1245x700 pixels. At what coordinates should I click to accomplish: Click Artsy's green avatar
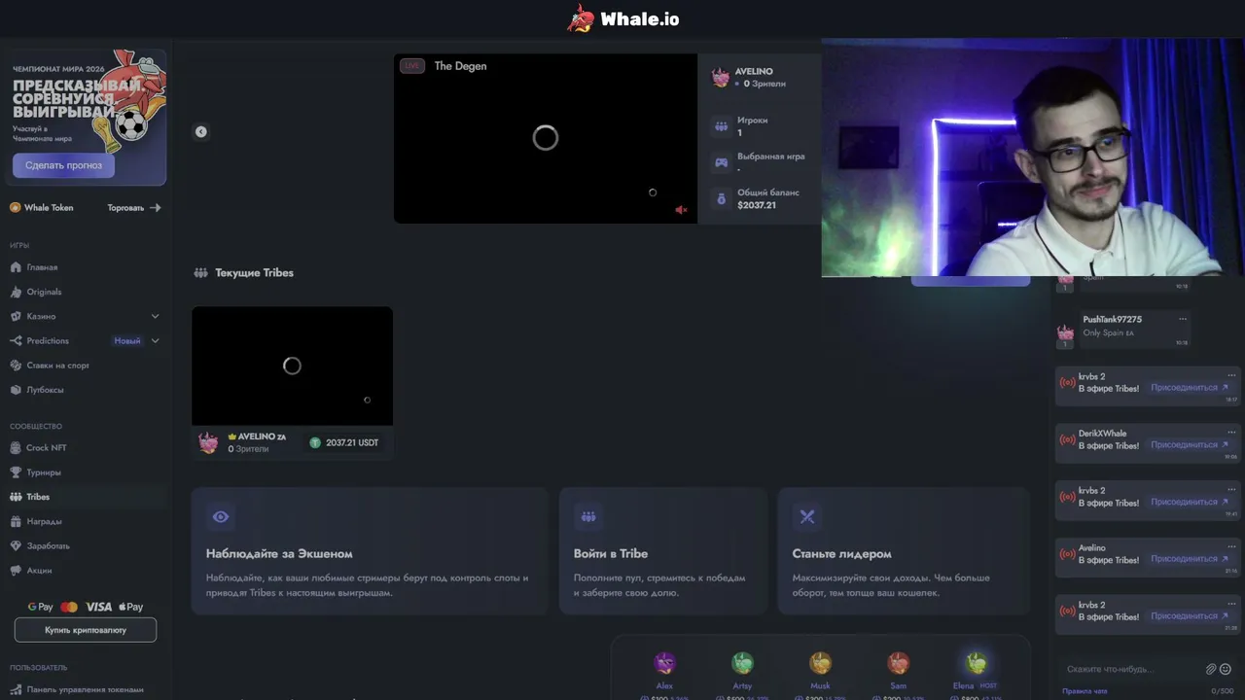[x=742, y=663]
